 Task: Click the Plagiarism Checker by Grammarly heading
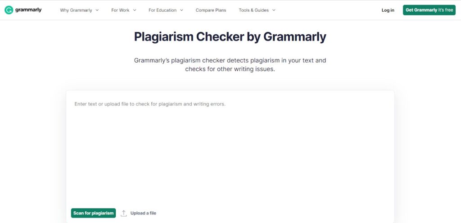(230, 37)
